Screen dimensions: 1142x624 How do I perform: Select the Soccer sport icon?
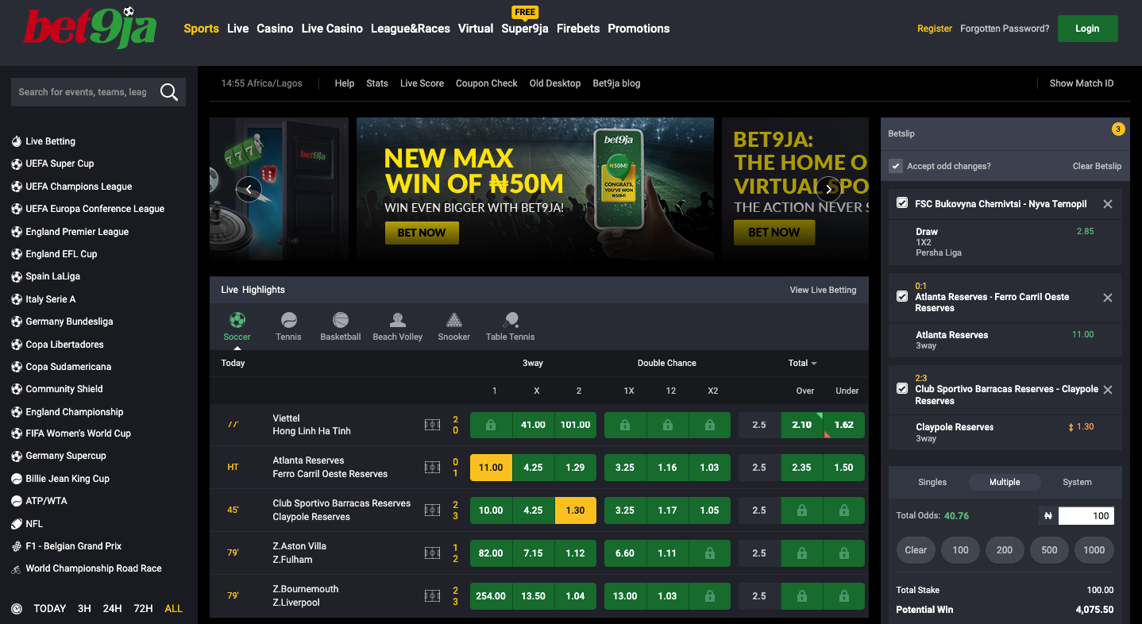(237, 320)
